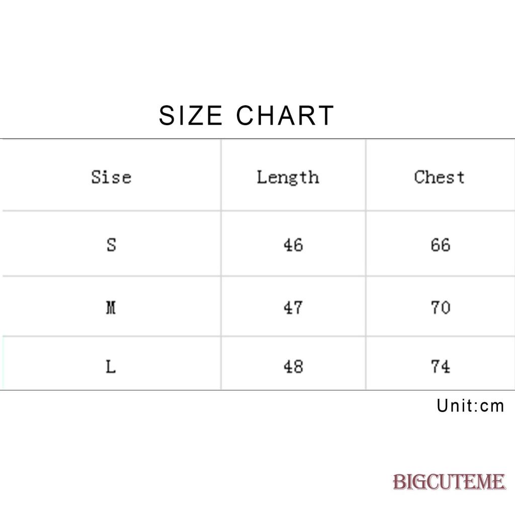Select the chest value 74
515x515 pixels.
pos(440,367)
